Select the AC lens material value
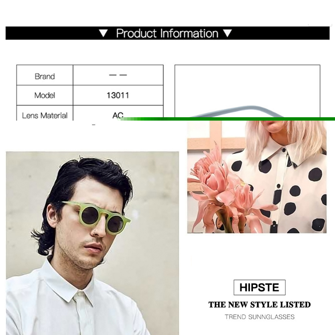The width and height of the screenshot is (335, 335). pyautogui.click(x=118, y=115)
